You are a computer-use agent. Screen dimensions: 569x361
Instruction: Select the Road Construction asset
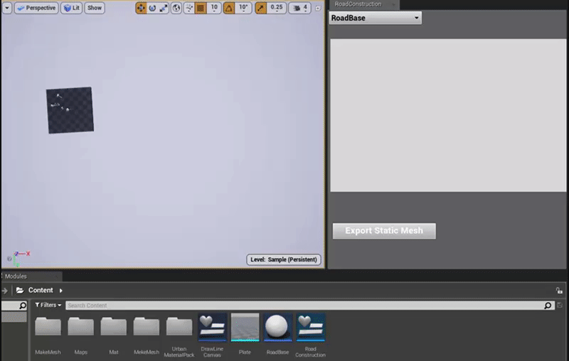coord(311,335)
